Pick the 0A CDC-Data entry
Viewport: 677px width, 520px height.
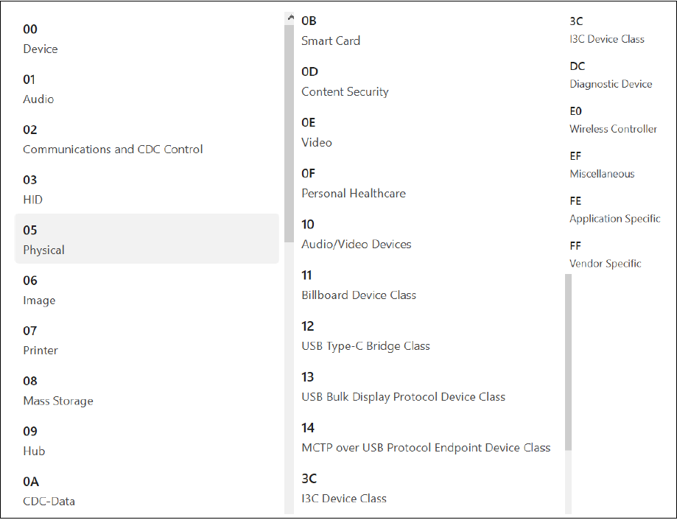pyautogui.click(x=147, y=491)
